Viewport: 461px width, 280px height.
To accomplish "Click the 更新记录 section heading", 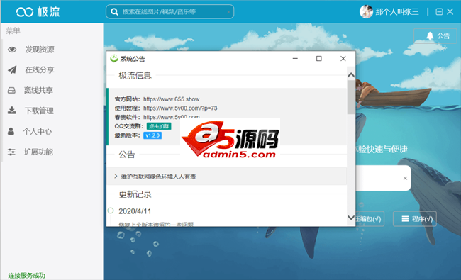I will pyautogui.click(x=135, y=194).
